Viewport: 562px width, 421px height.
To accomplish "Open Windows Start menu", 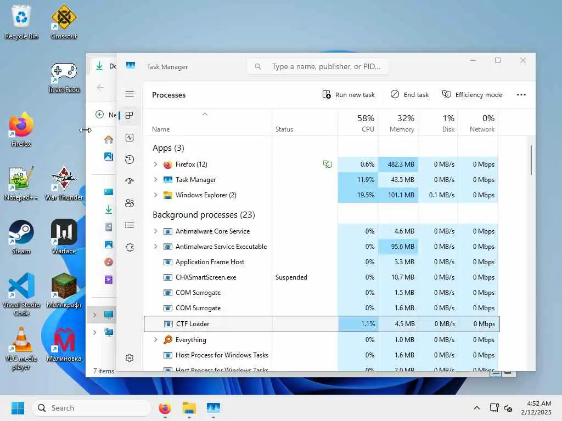I will 18,408.
